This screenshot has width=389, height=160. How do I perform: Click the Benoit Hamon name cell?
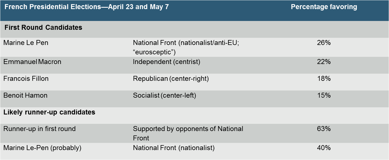pos(25,95)
